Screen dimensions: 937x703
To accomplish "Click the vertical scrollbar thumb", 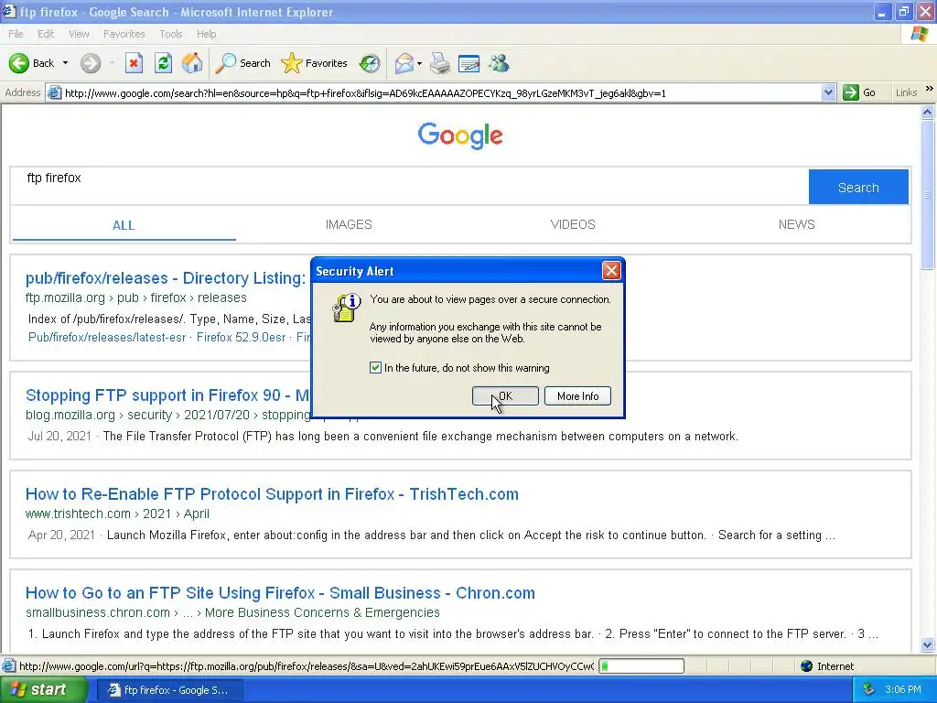I will tap(928, 194).
